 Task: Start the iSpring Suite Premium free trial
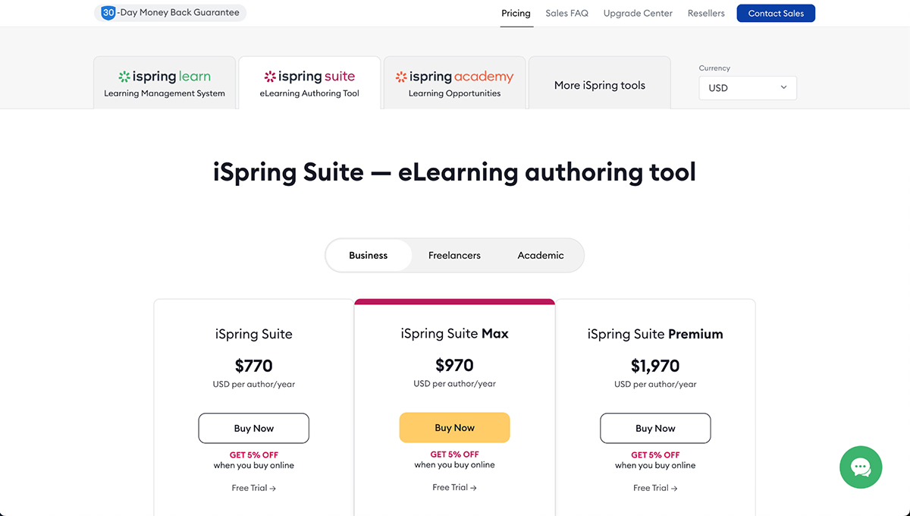pos(655,488)
